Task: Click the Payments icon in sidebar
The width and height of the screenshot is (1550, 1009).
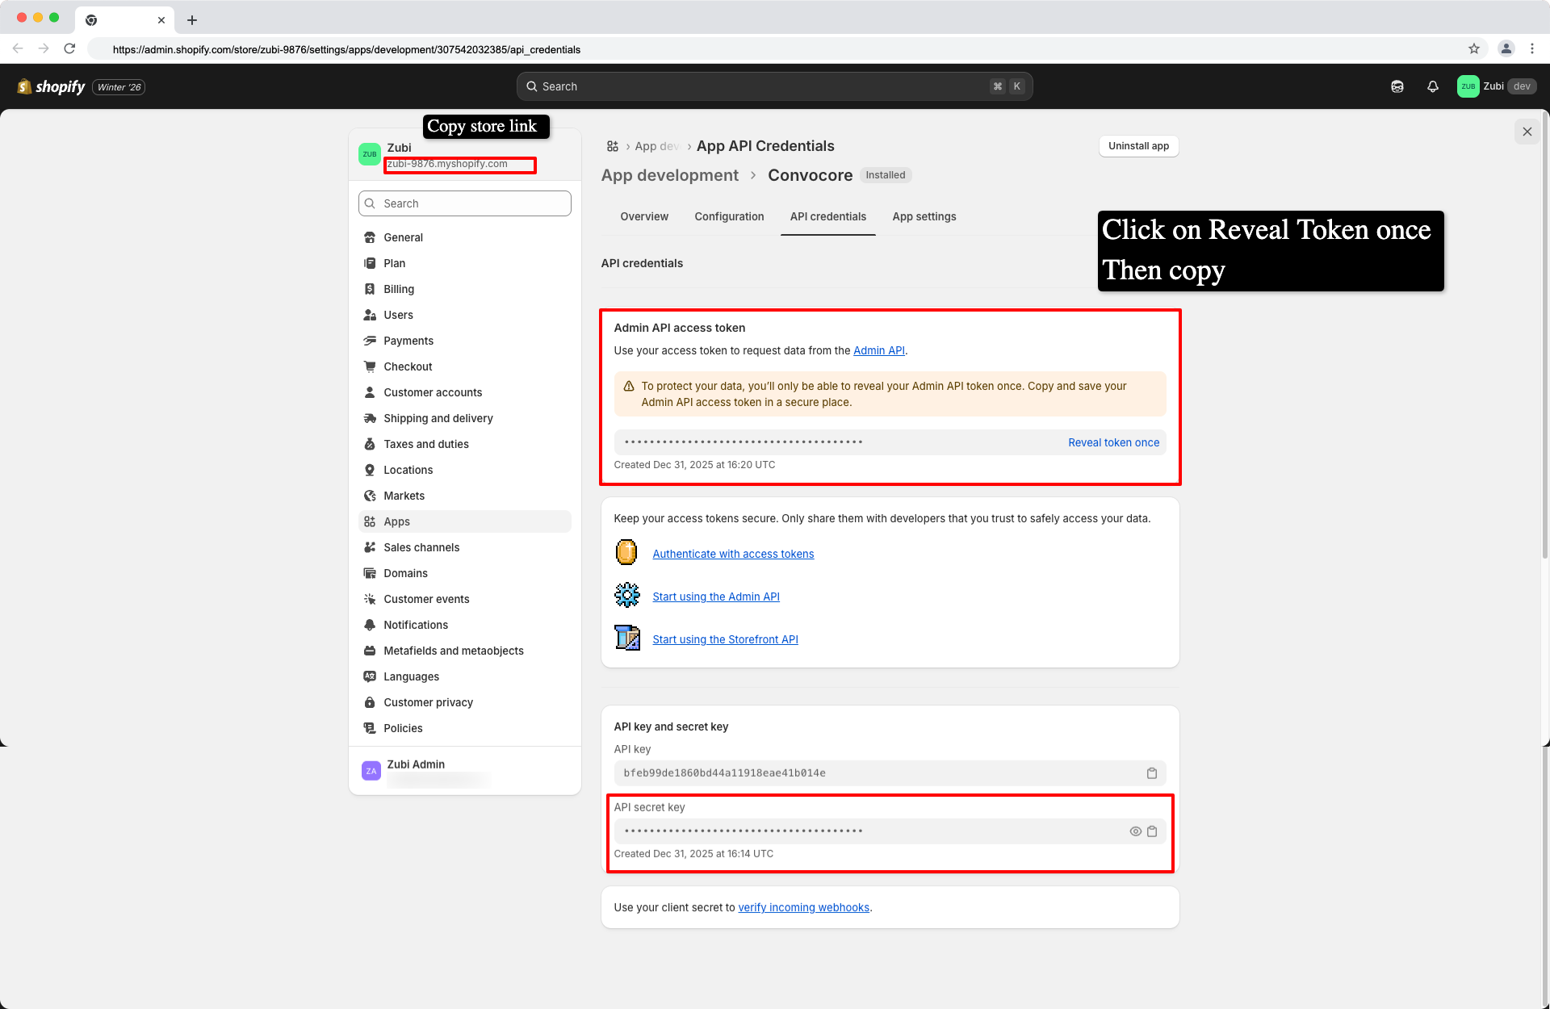Action: [370, 341]
